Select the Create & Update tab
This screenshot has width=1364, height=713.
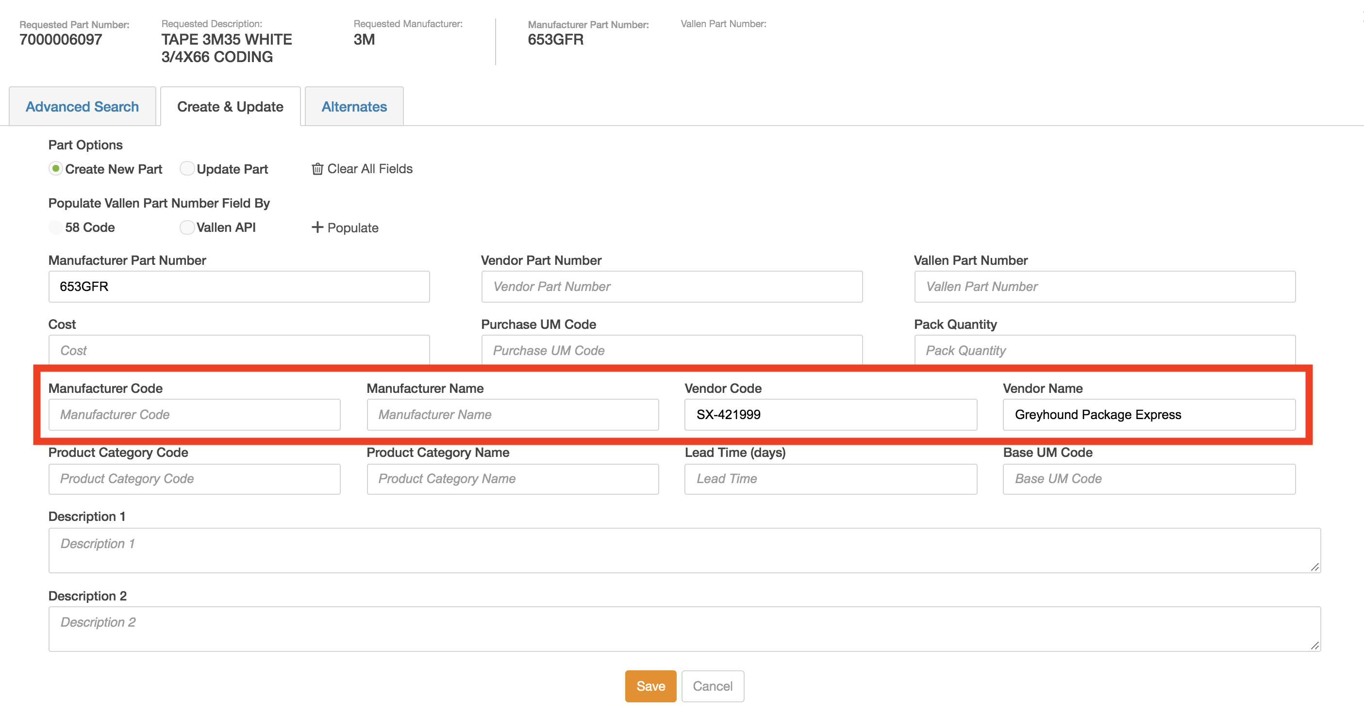pyautogui.click(x=230, y=107)
